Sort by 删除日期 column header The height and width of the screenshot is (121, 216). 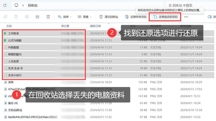tap(95, 26)
